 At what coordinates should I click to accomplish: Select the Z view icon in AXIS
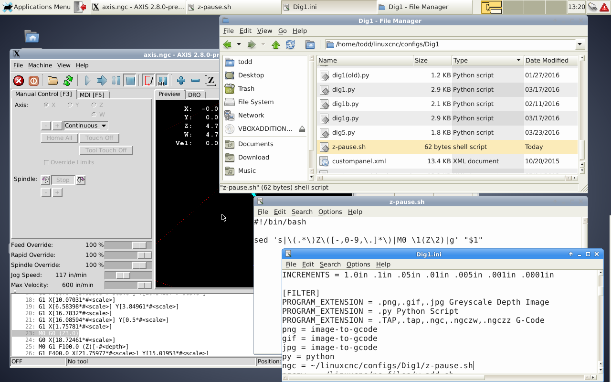(x=210, y=81)
